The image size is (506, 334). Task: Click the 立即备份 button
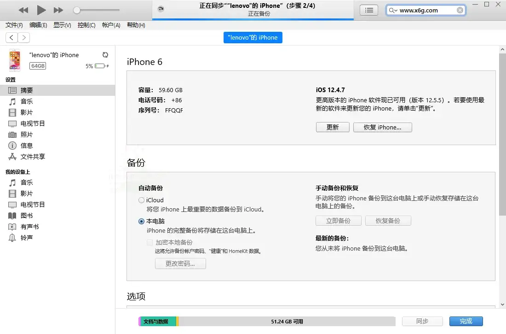point(338,221)
